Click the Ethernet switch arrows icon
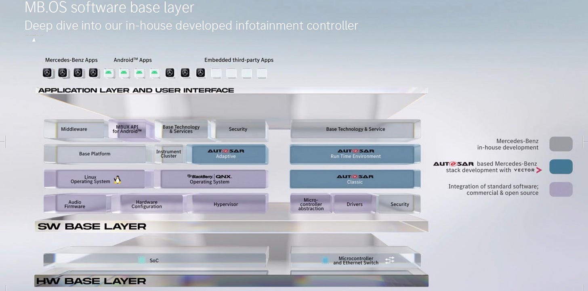Viewport: 588px width, 291px height. [x=389, y=260]
